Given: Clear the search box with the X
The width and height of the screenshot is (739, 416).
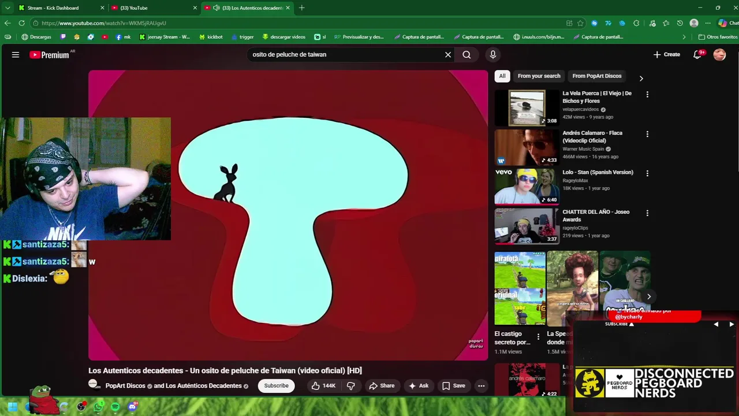Looking at the screenshot, I should point(447,54).
